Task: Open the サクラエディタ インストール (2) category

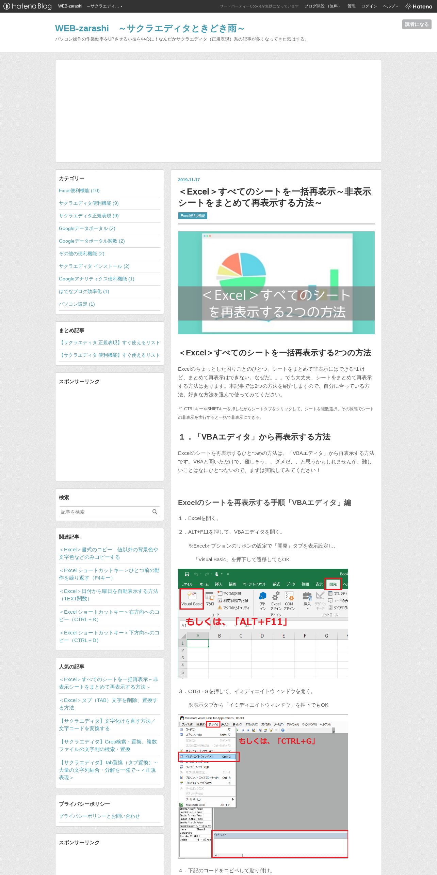Action: tap(94, 266)
